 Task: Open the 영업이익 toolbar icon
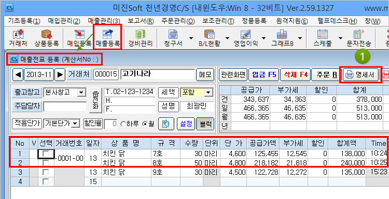(x=246, y=38)
